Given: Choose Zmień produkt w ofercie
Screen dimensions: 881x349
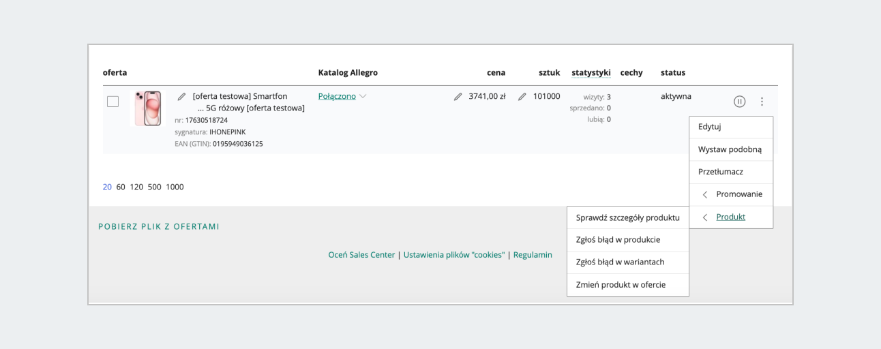Looking at the screenshot, I should point(621,285).
